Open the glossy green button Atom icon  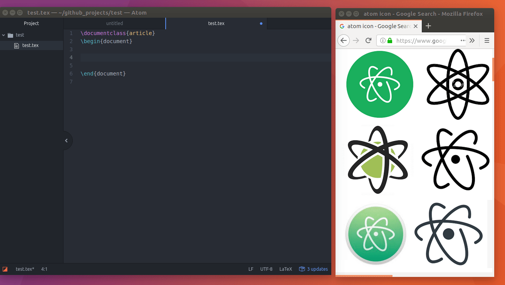(376, 234)
